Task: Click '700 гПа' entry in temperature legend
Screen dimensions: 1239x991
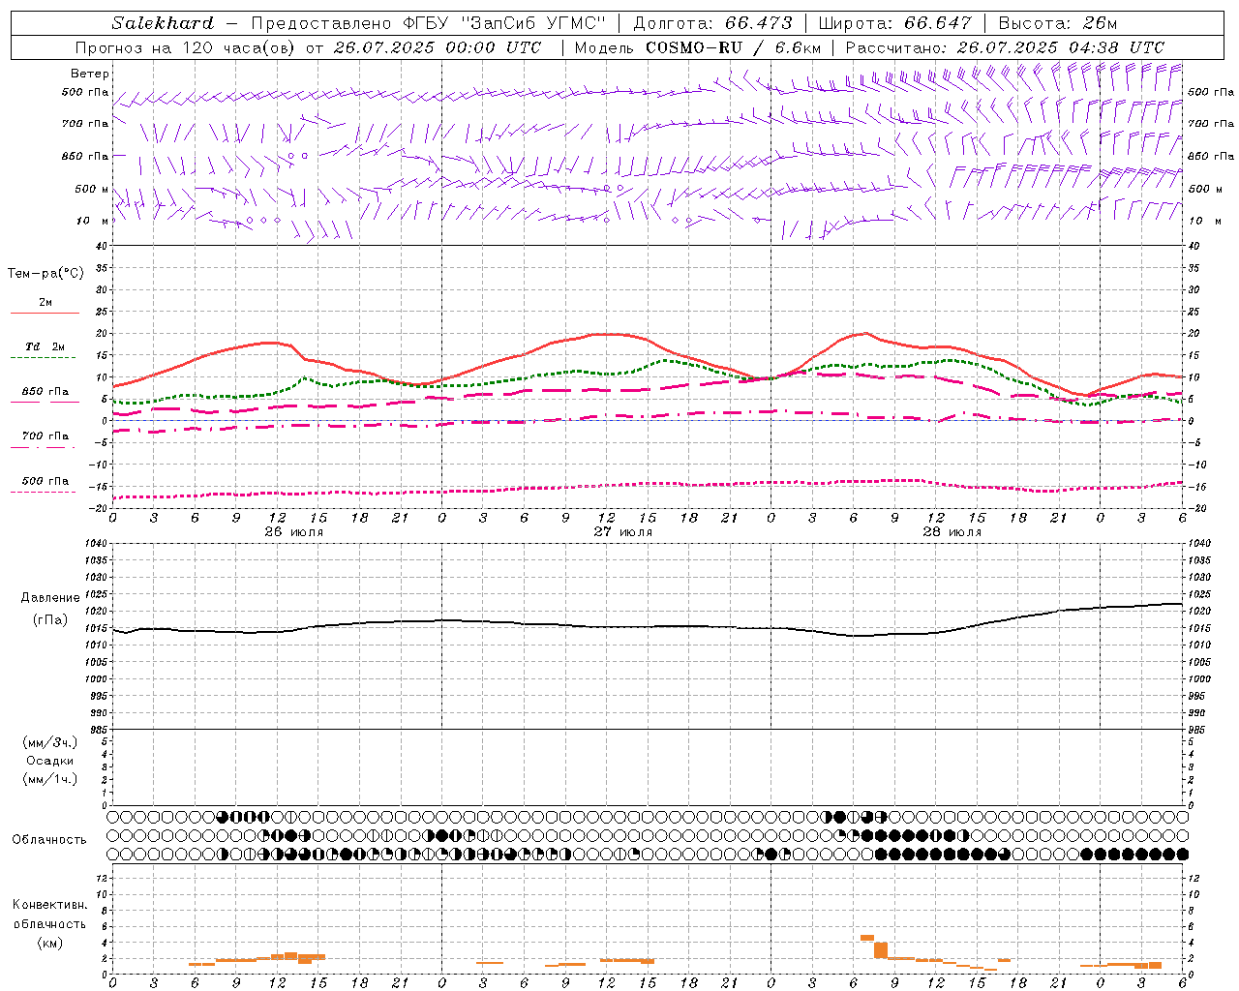Action: click(x=45, y=436)
